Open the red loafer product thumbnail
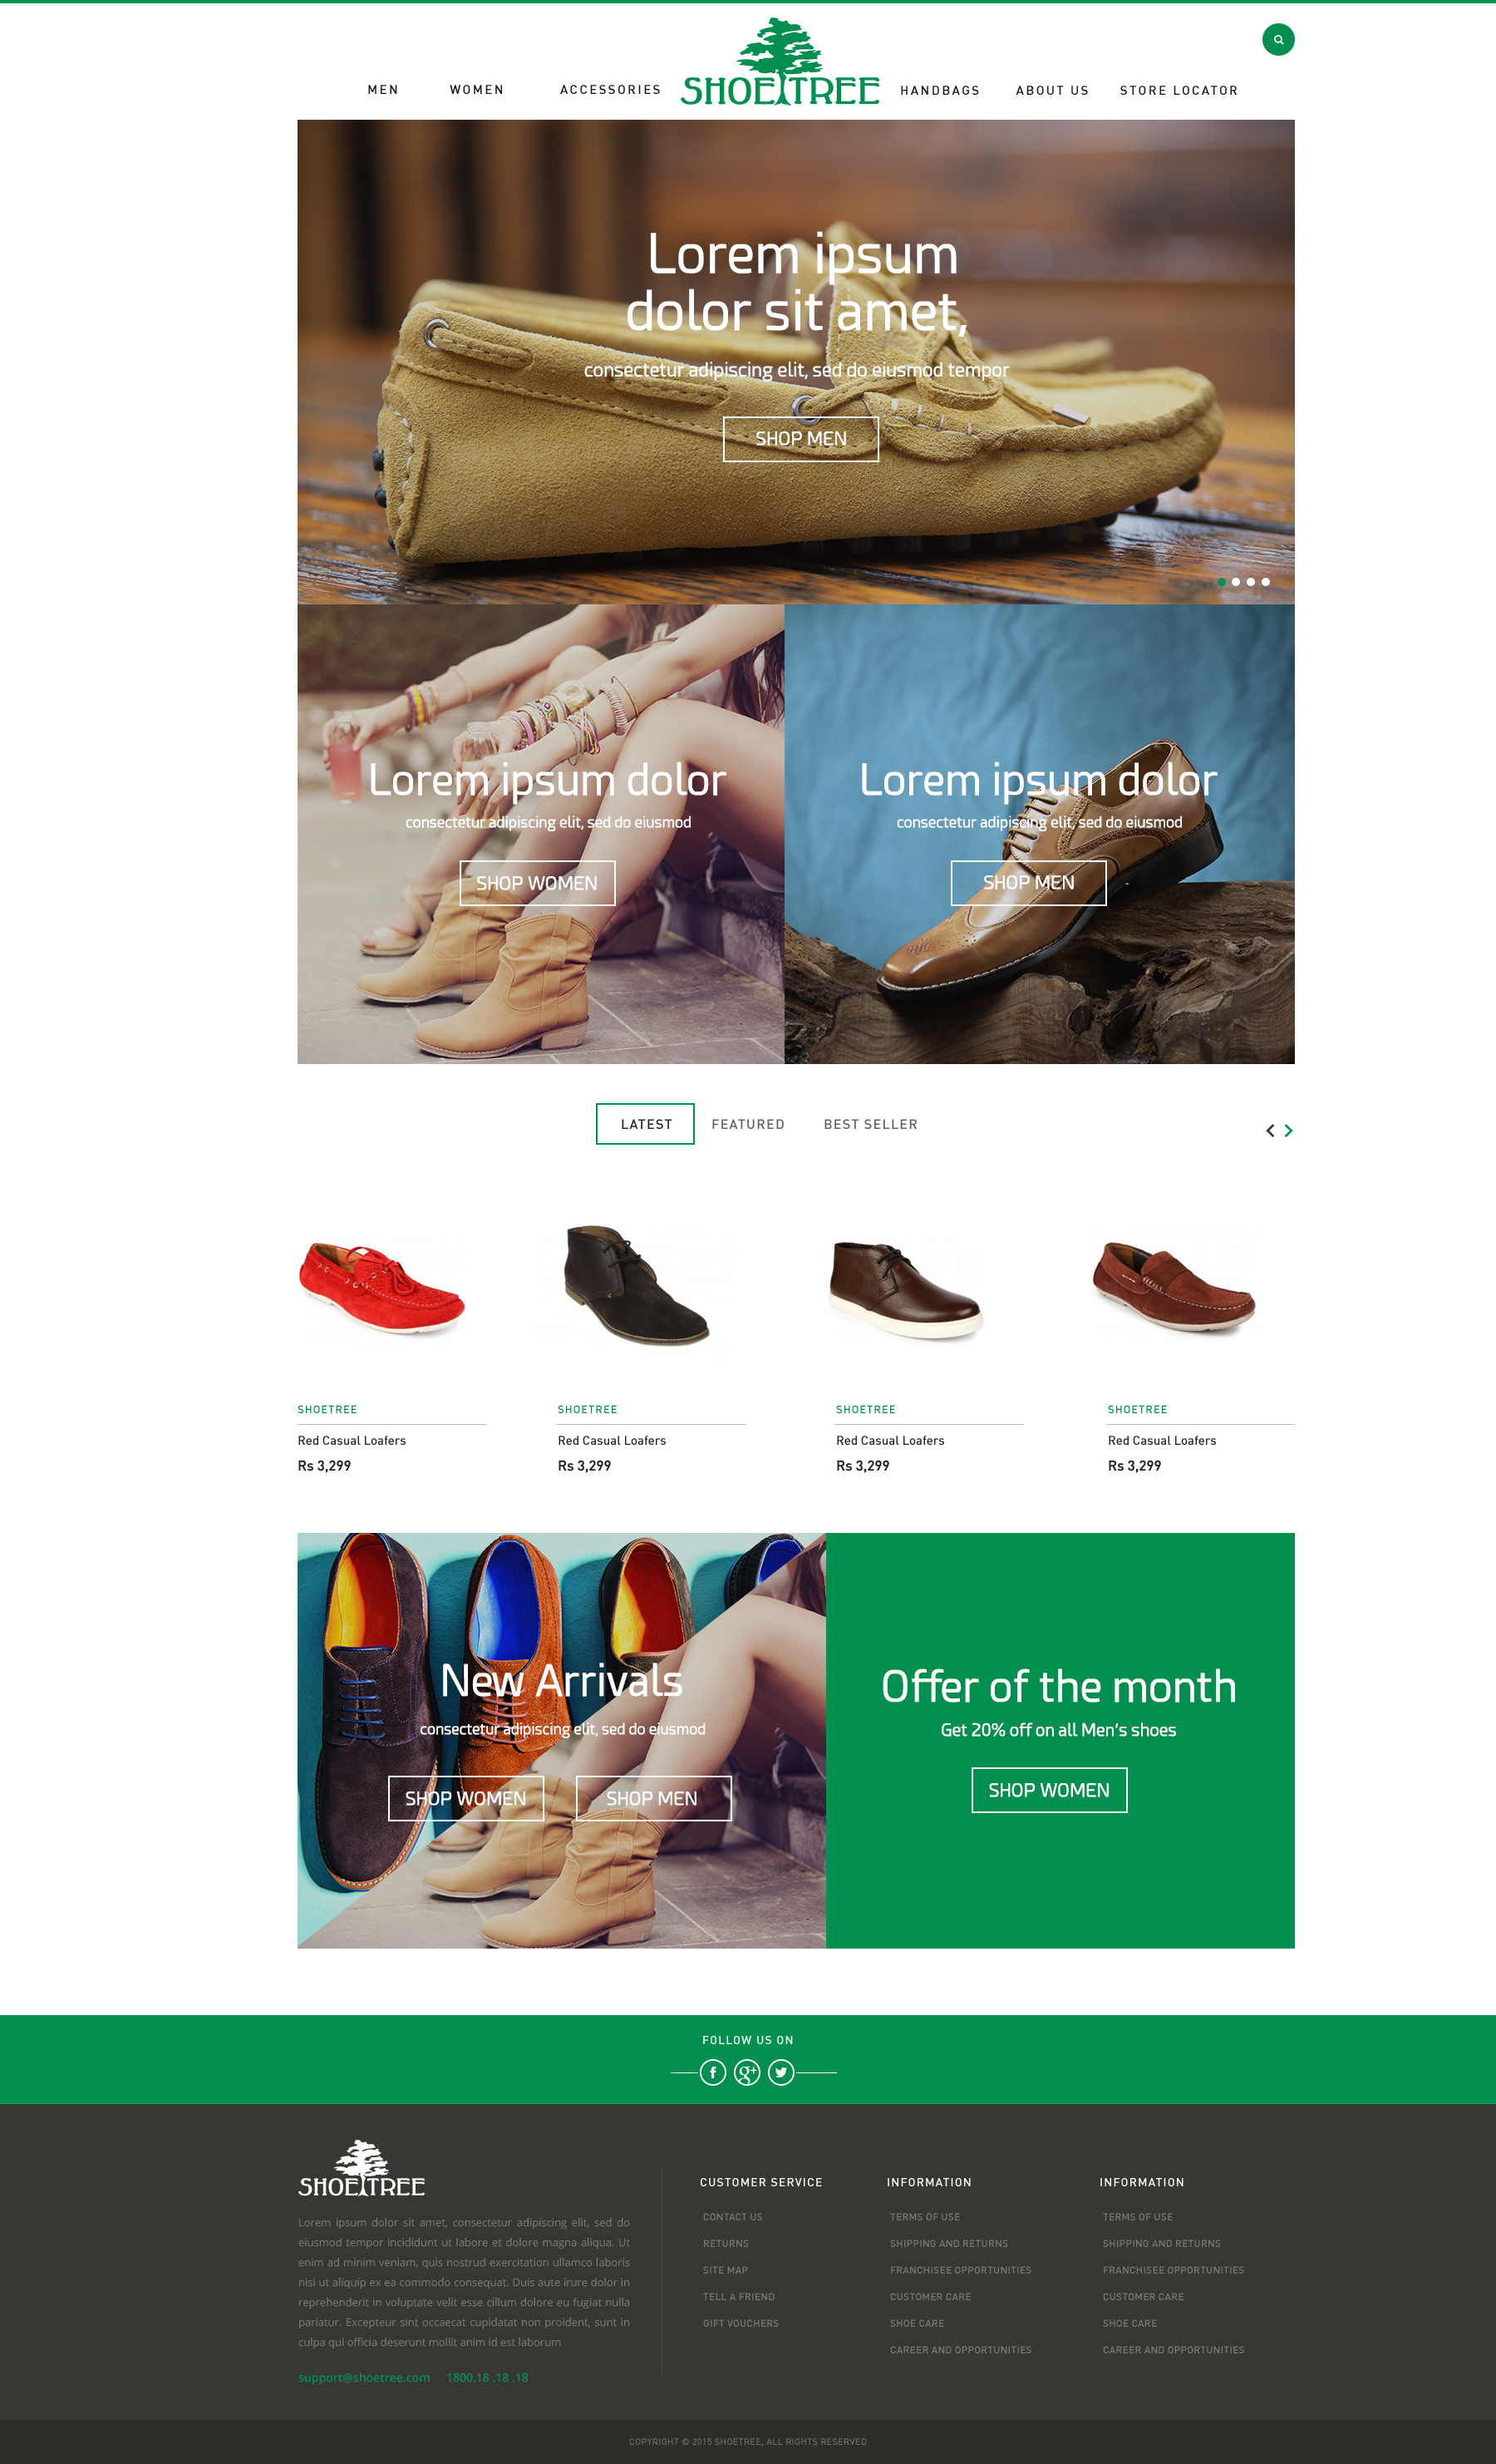This screenshot has width=1496, height=2464. tap(382, 1289)
